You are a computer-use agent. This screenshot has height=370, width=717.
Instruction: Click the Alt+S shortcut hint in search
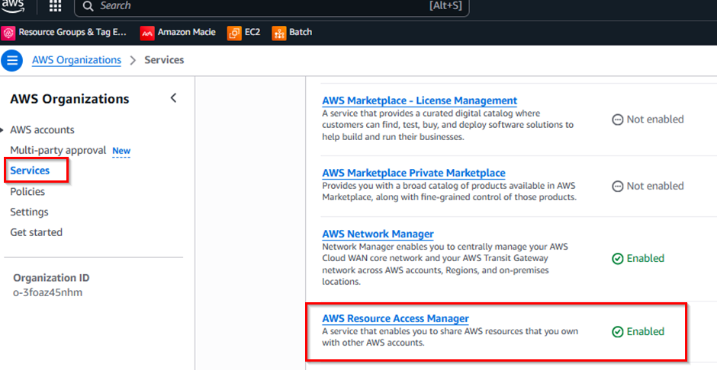pos(445,6)
